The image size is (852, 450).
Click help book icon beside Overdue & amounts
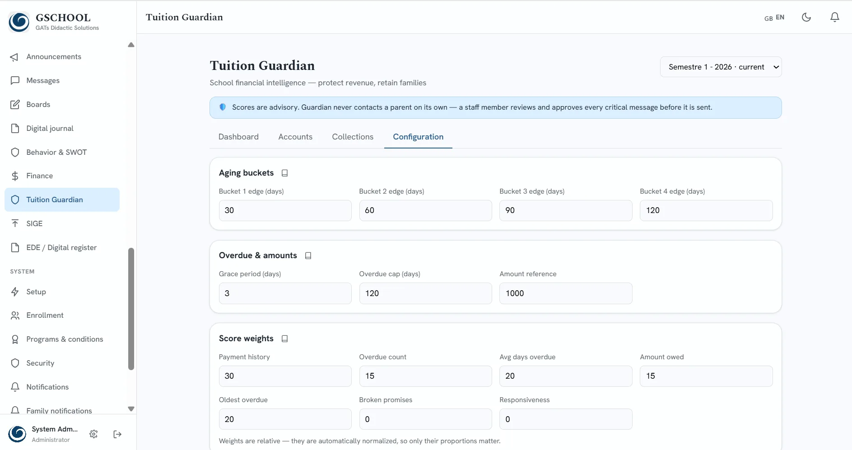coord(308,255)
